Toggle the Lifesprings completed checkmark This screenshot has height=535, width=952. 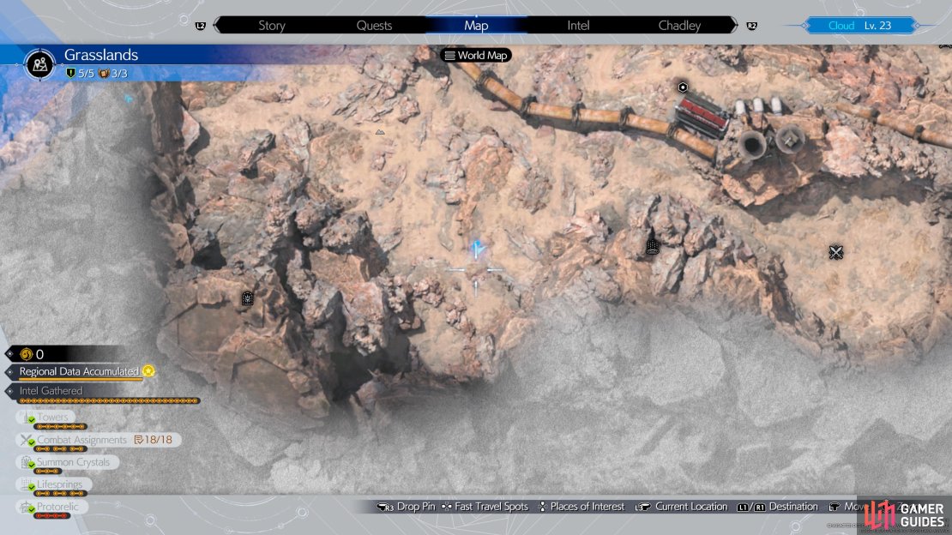[32, 487]
